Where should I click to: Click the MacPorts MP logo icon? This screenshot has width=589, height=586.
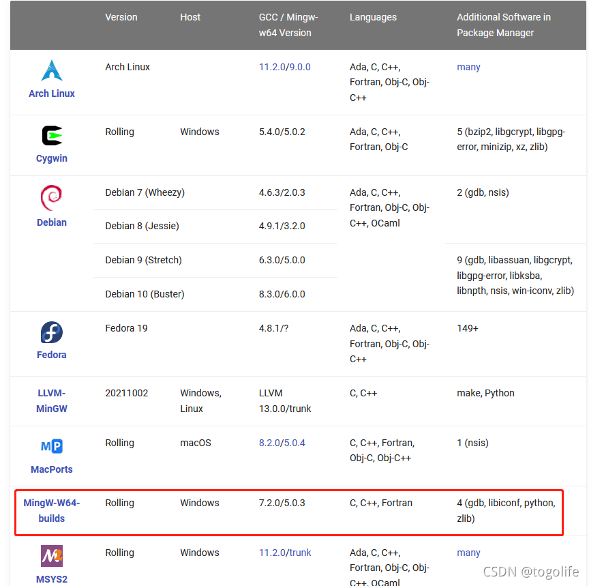[x=51, y=446]
